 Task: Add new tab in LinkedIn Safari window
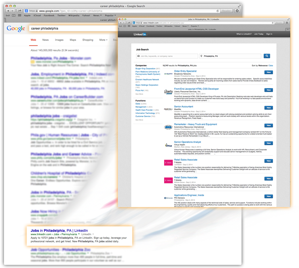[288, 29]
